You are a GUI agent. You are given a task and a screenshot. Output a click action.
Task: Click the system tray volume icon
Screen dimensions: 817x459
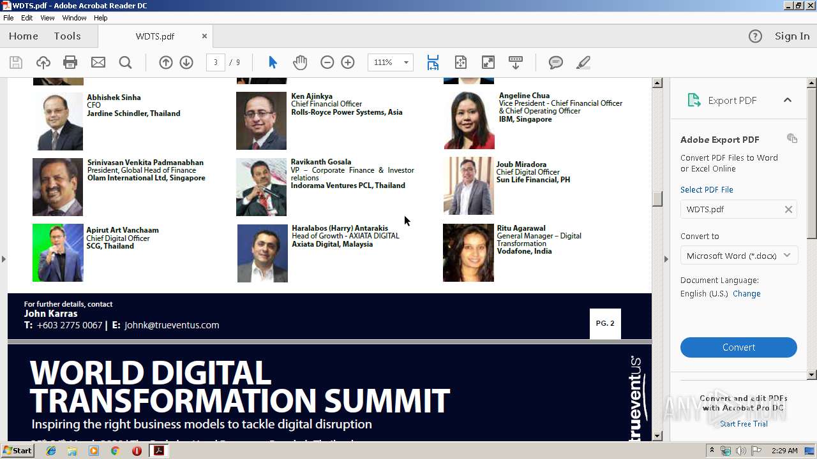(x=740, y=451)
